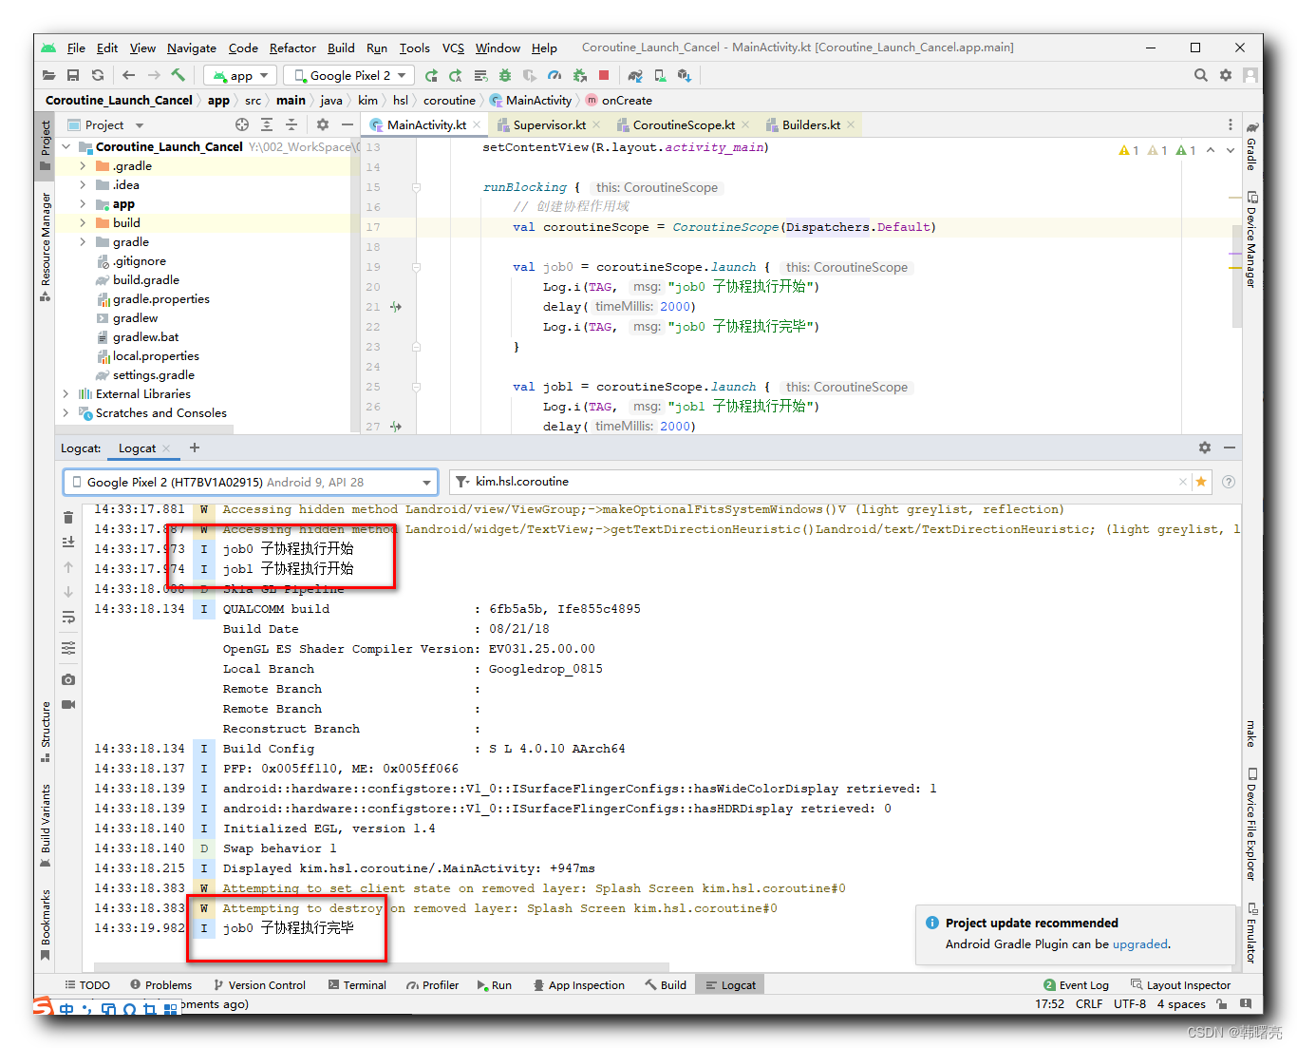
Task: Open Project panel options gear
Action: [x=323, y=124]
